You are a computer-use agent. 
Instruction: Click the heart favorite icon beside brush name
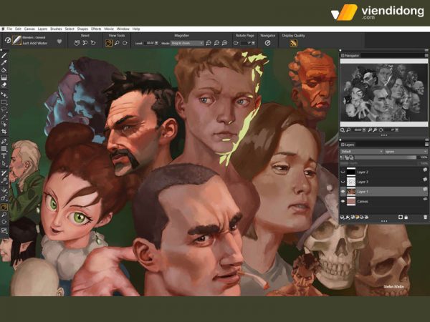coord(59,41)
